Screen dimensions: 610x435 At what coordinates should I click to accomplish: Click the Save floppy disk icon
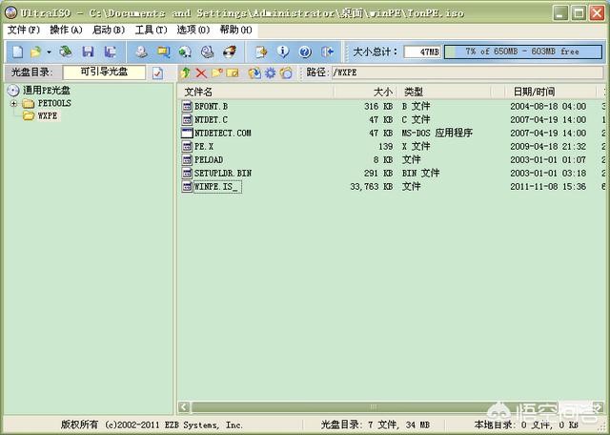89,52
